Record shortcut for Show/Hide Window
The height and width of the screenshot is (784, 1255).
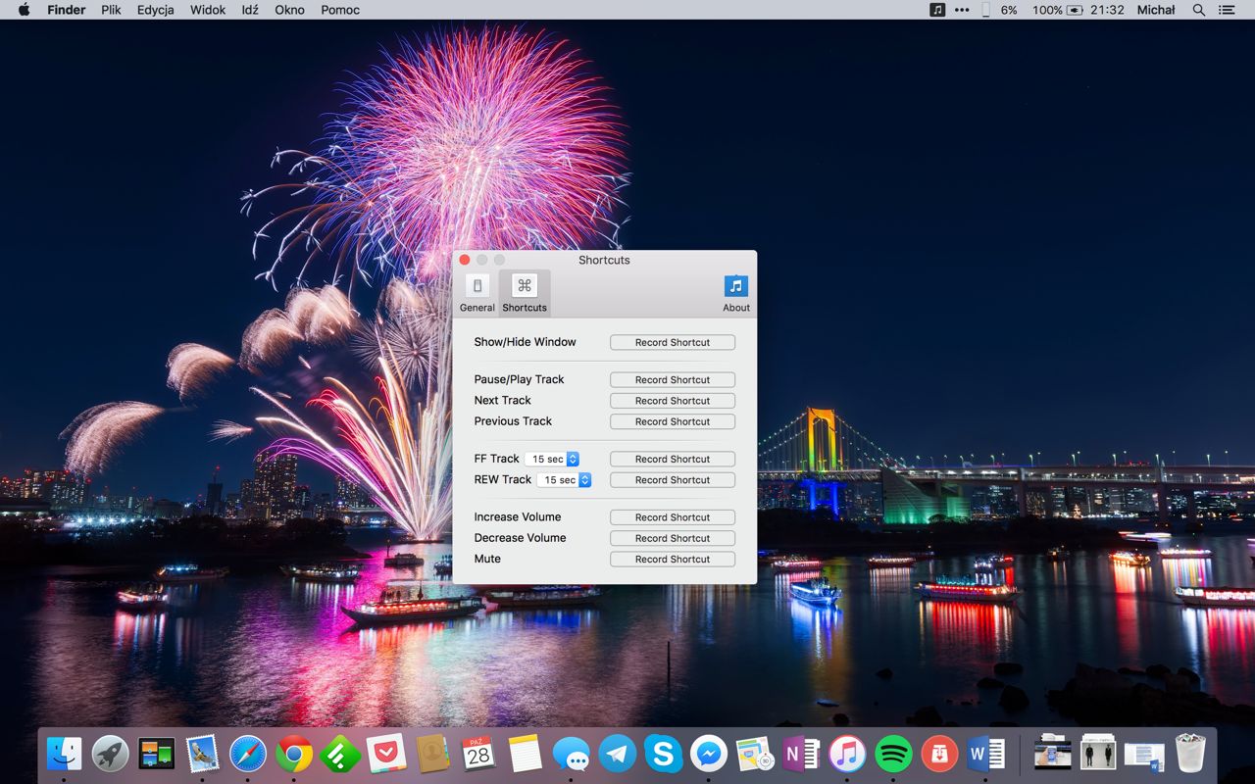click(673, 343)
